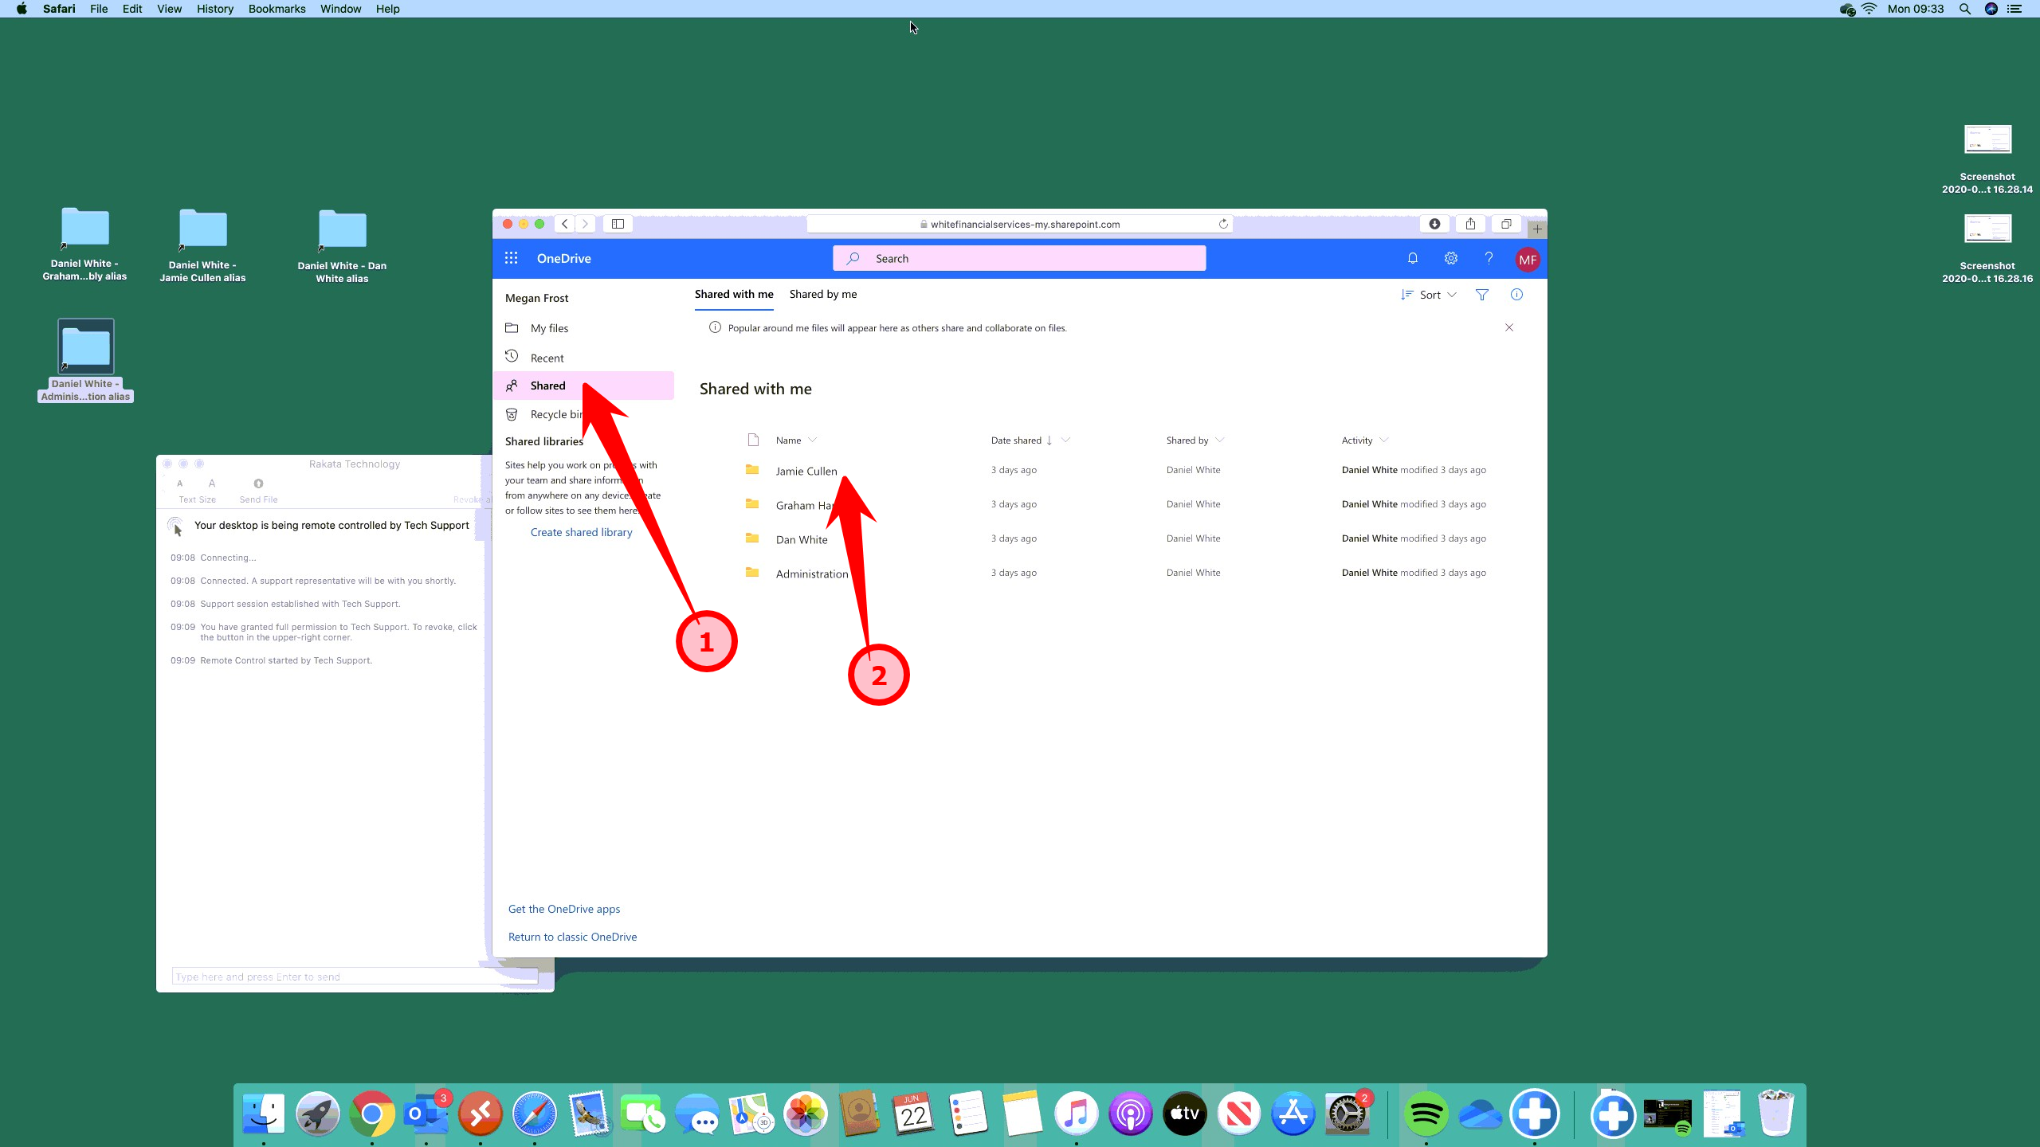Open the Bookmarks menu in menu bar
Screen dimensions: 2040x1147
pyautogui.click(x=277, y=9)
